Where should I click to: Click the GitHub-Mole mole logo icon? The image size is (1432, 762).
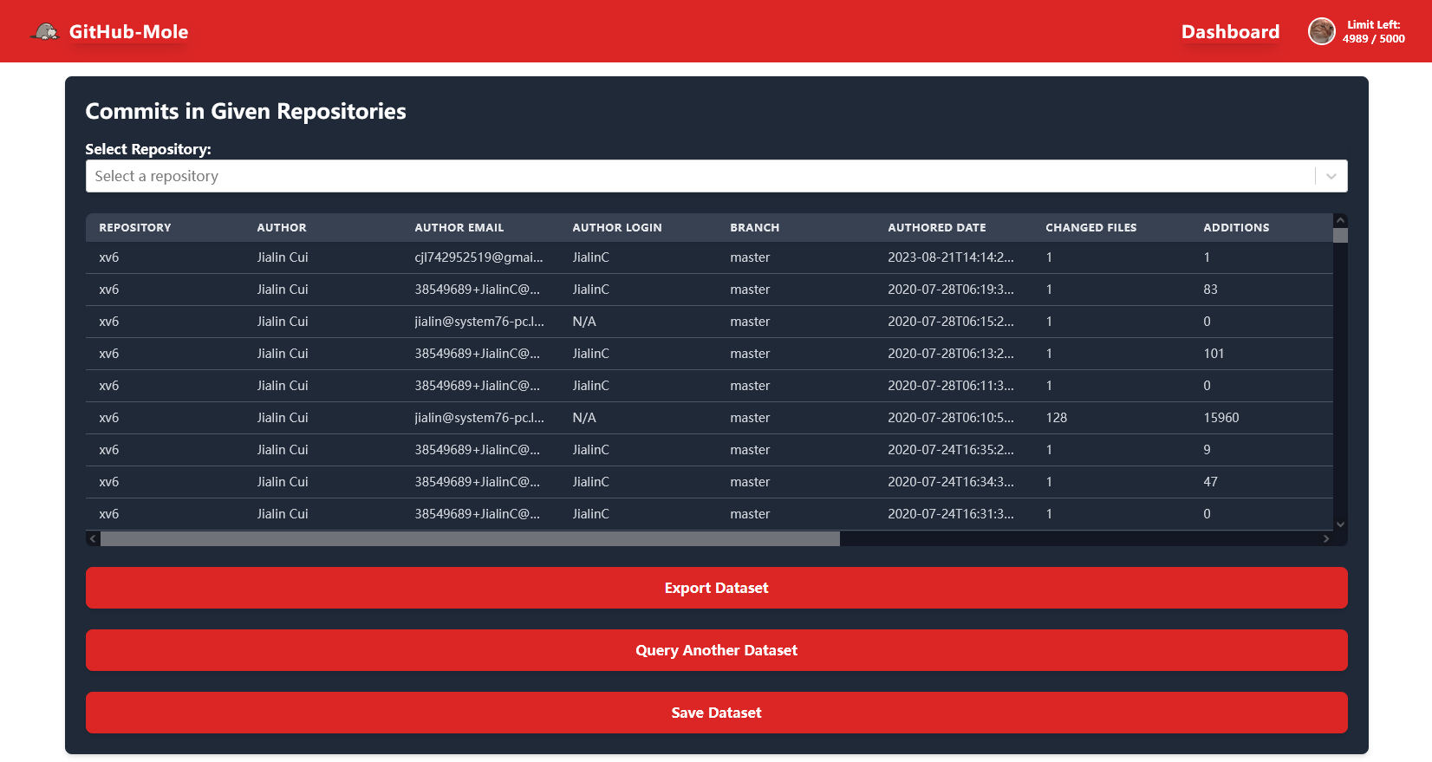pyautogui.click(x=45, y=32)
